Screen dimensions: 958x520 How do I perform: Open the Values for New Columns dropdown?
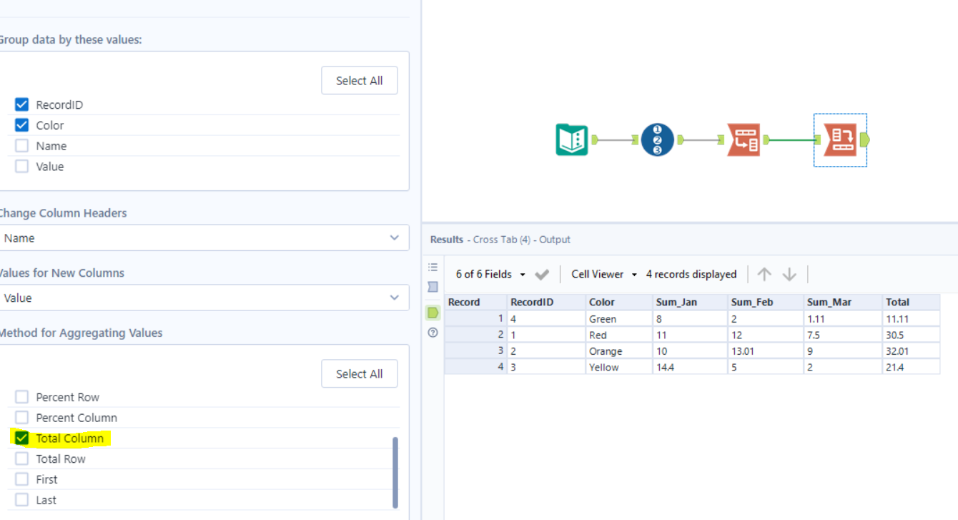tap(394, 298)
